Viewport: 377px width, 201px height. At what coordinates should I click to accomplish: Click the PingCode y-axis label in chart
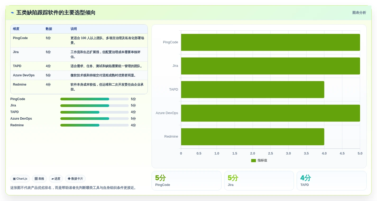pyautogui.click(x=171, y=42)
